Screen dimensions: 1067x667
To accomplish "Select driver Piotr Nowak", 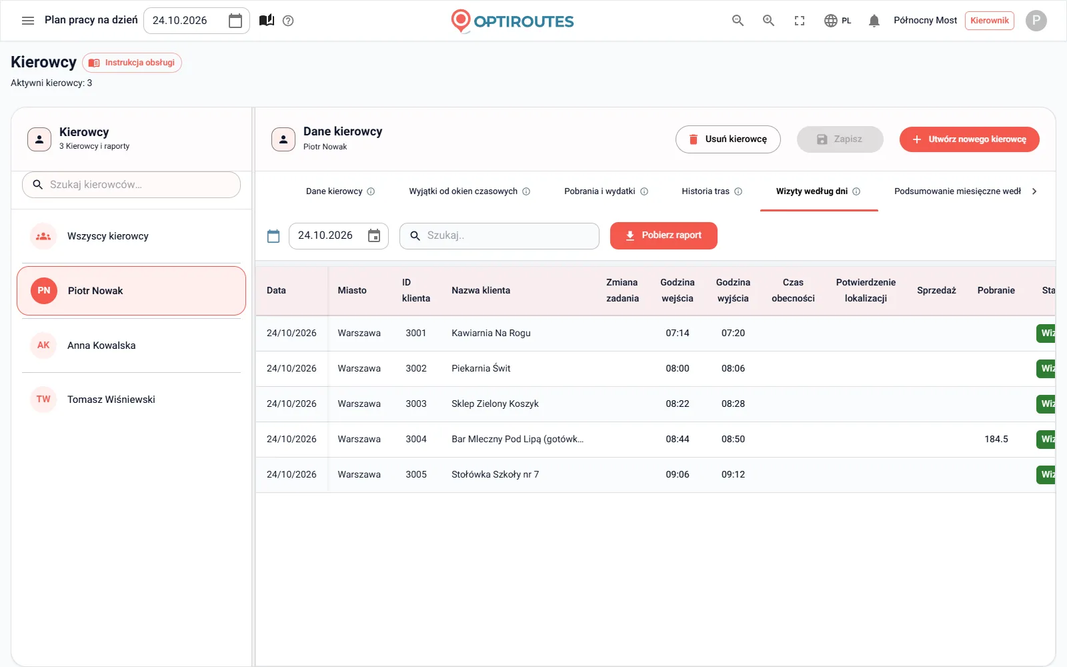I will pyautogui.click(x=131, y=291).
